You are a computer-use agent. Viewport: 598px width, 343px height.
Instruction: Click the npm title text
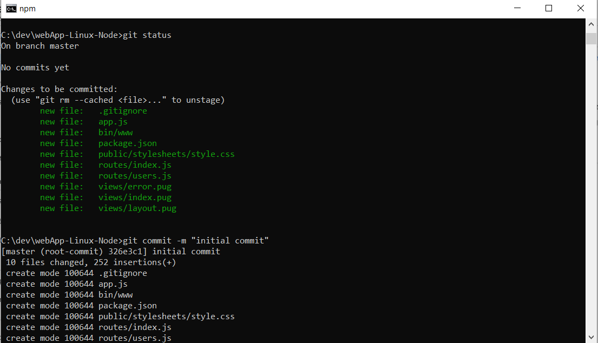click(27, 8)
